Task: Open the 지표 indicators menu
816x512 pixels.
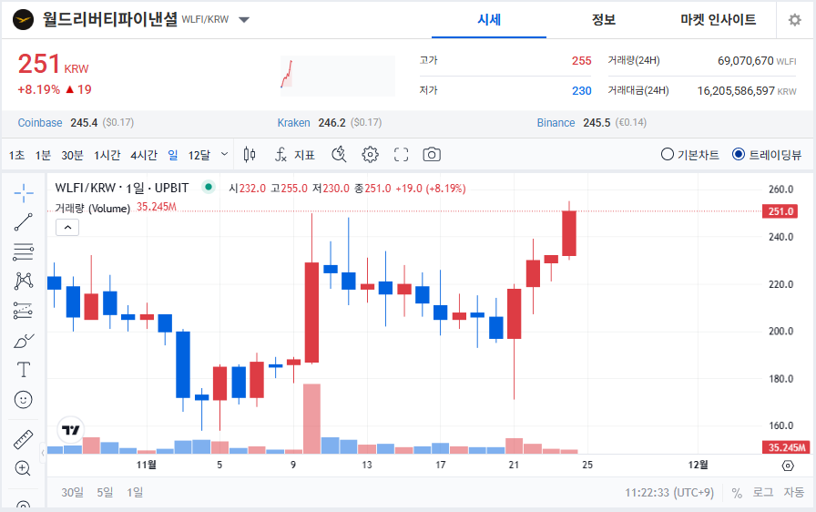Action: click(x=295, y=155)
